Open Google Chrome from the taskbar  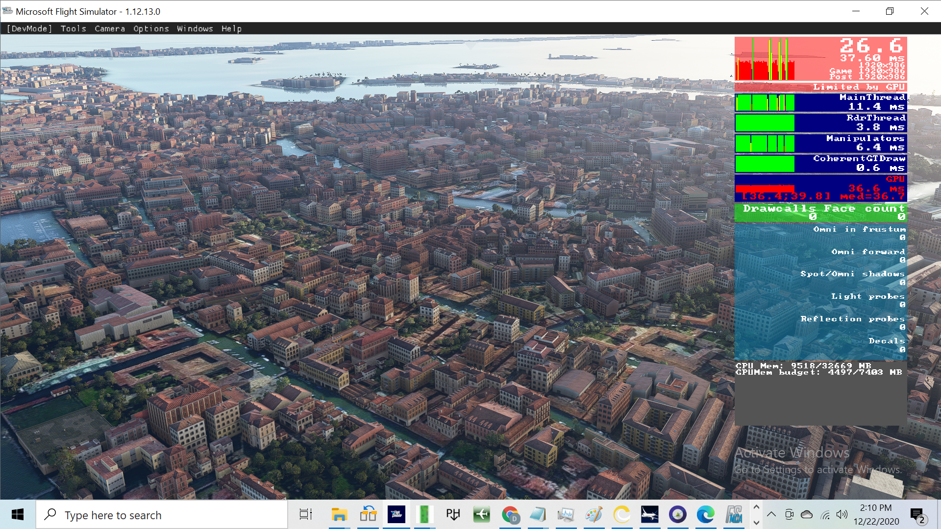pos(510,515)
